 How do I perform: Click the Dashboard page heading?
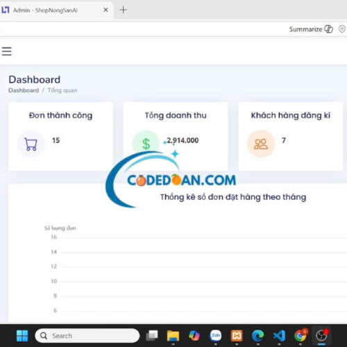(35, 80)
